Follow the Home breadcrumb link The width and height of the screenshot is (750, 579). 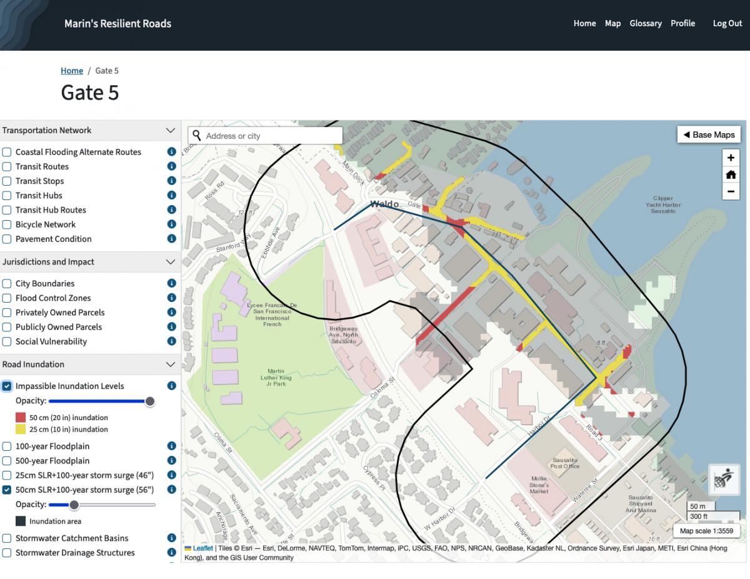tap(72, 71)
